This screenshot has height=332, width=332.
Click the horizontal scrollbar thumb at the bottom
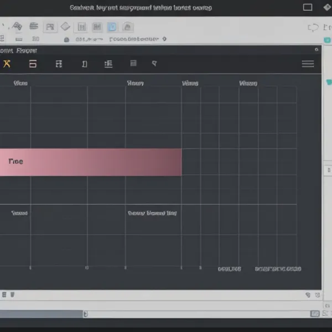tap(41, 314)
